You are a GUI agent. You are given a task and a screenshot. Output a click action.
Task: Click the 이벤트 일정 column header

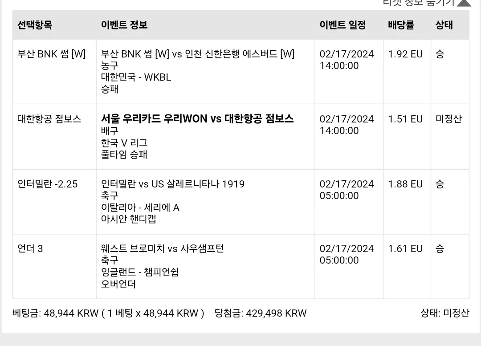pyautogui.click(x=342, y=25)
